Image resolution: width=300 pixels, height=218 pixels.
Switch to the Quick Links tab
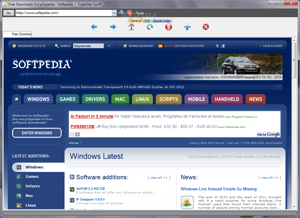click(161, 21)
